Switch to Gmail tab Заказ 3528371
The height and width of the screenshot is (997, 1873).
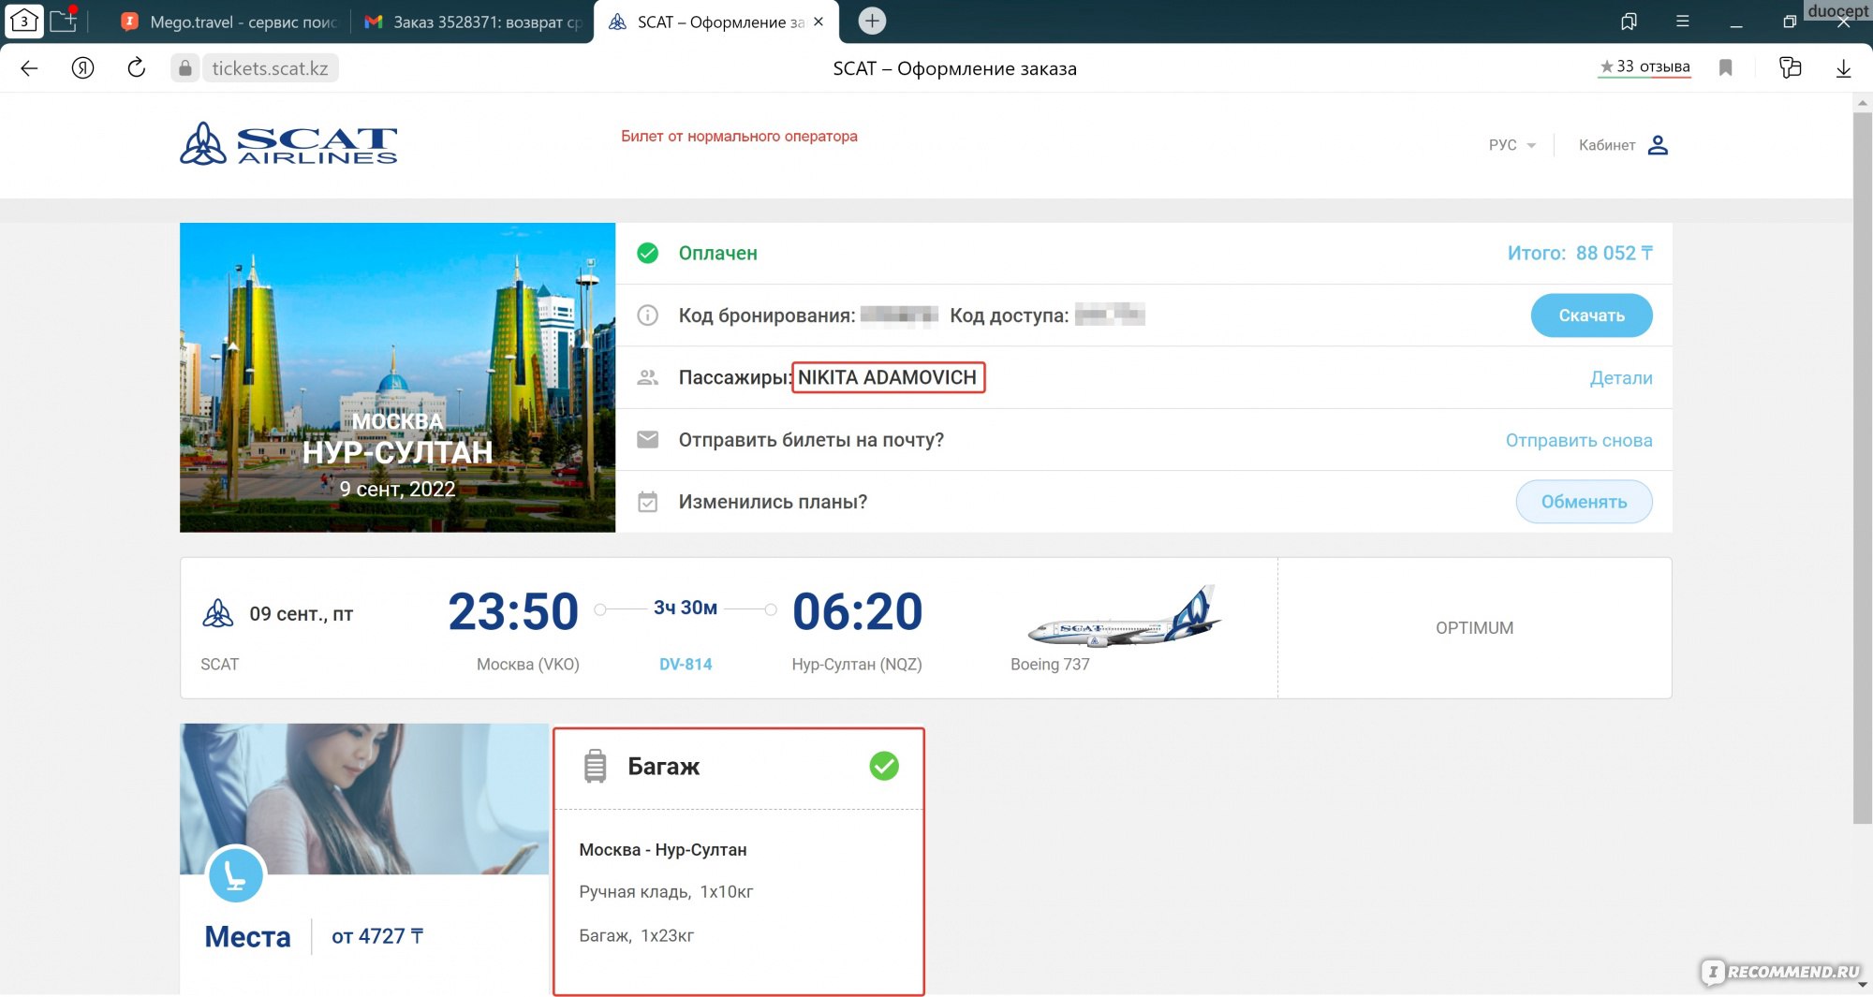coord(473,22)
